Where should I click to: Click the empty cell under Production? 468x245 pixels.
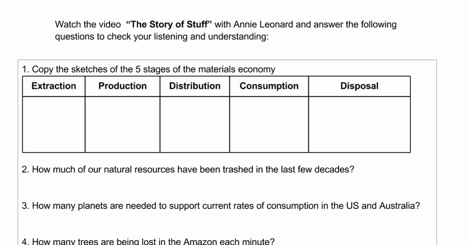click(x=122, y=124)
